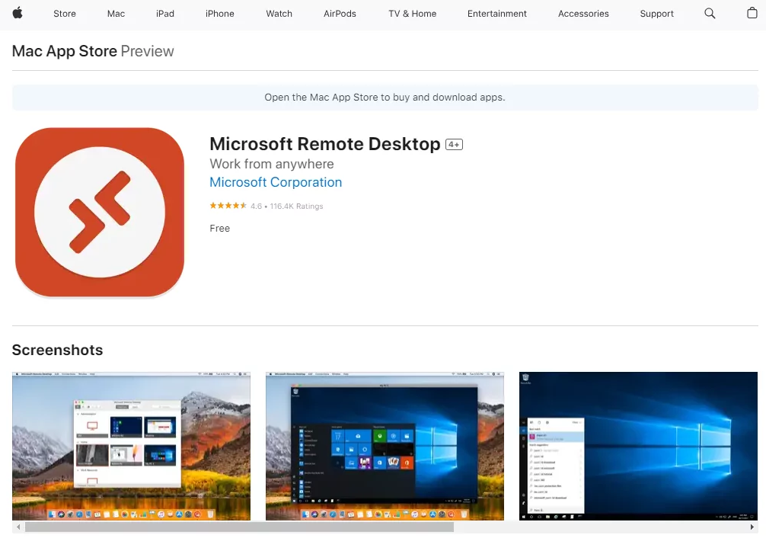Open the first screenshot showing connection list
Image resolution: width=766 pixels, height=538 pixels.
coord(131,446)
